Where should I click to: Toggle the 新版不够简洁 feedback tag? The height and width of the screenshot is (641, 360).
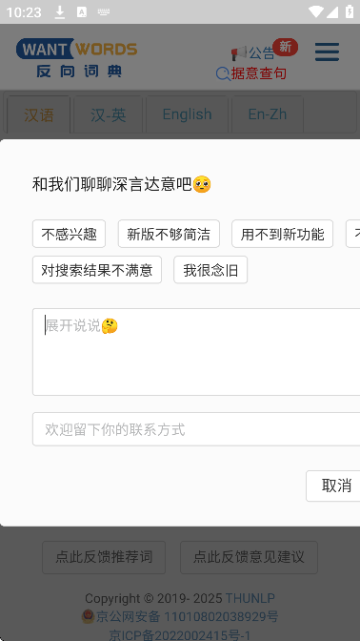click(x=169, y=234)
